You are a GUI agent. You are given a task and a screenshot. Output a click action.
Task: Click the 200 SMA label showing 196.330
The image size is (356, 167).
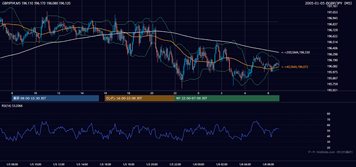296,52
